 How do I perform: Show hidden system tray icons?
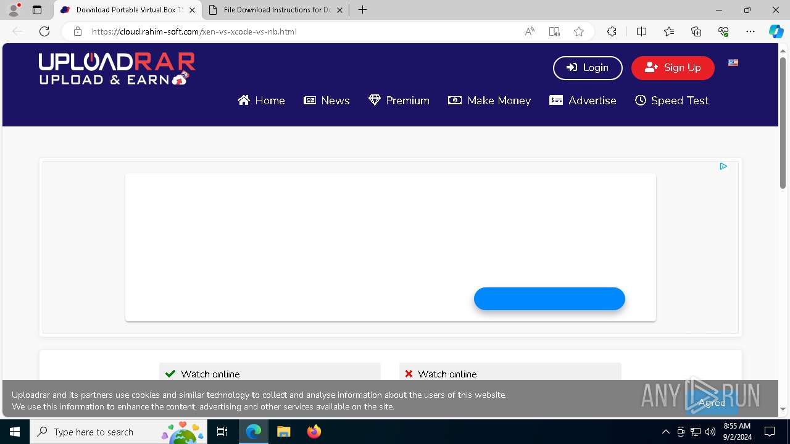coord(665,432)
